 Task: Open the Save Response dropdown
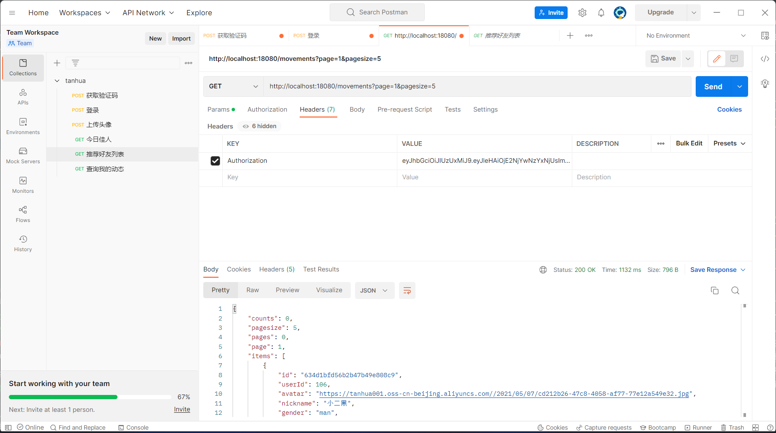tap(718, 270)
